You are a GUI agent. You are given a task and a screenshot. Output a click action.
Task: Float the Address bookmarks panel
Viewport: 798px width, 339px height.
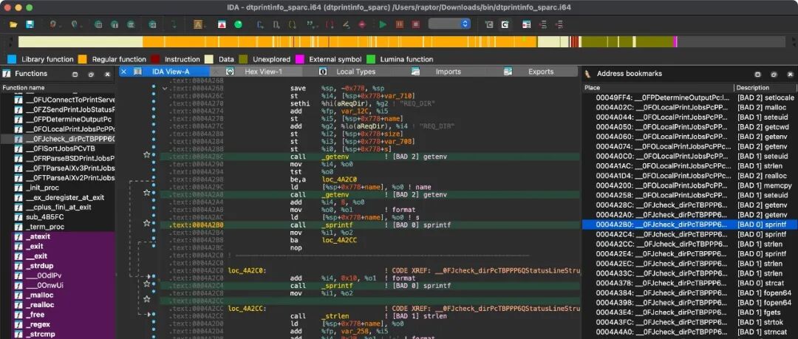(x=774, y=75)
